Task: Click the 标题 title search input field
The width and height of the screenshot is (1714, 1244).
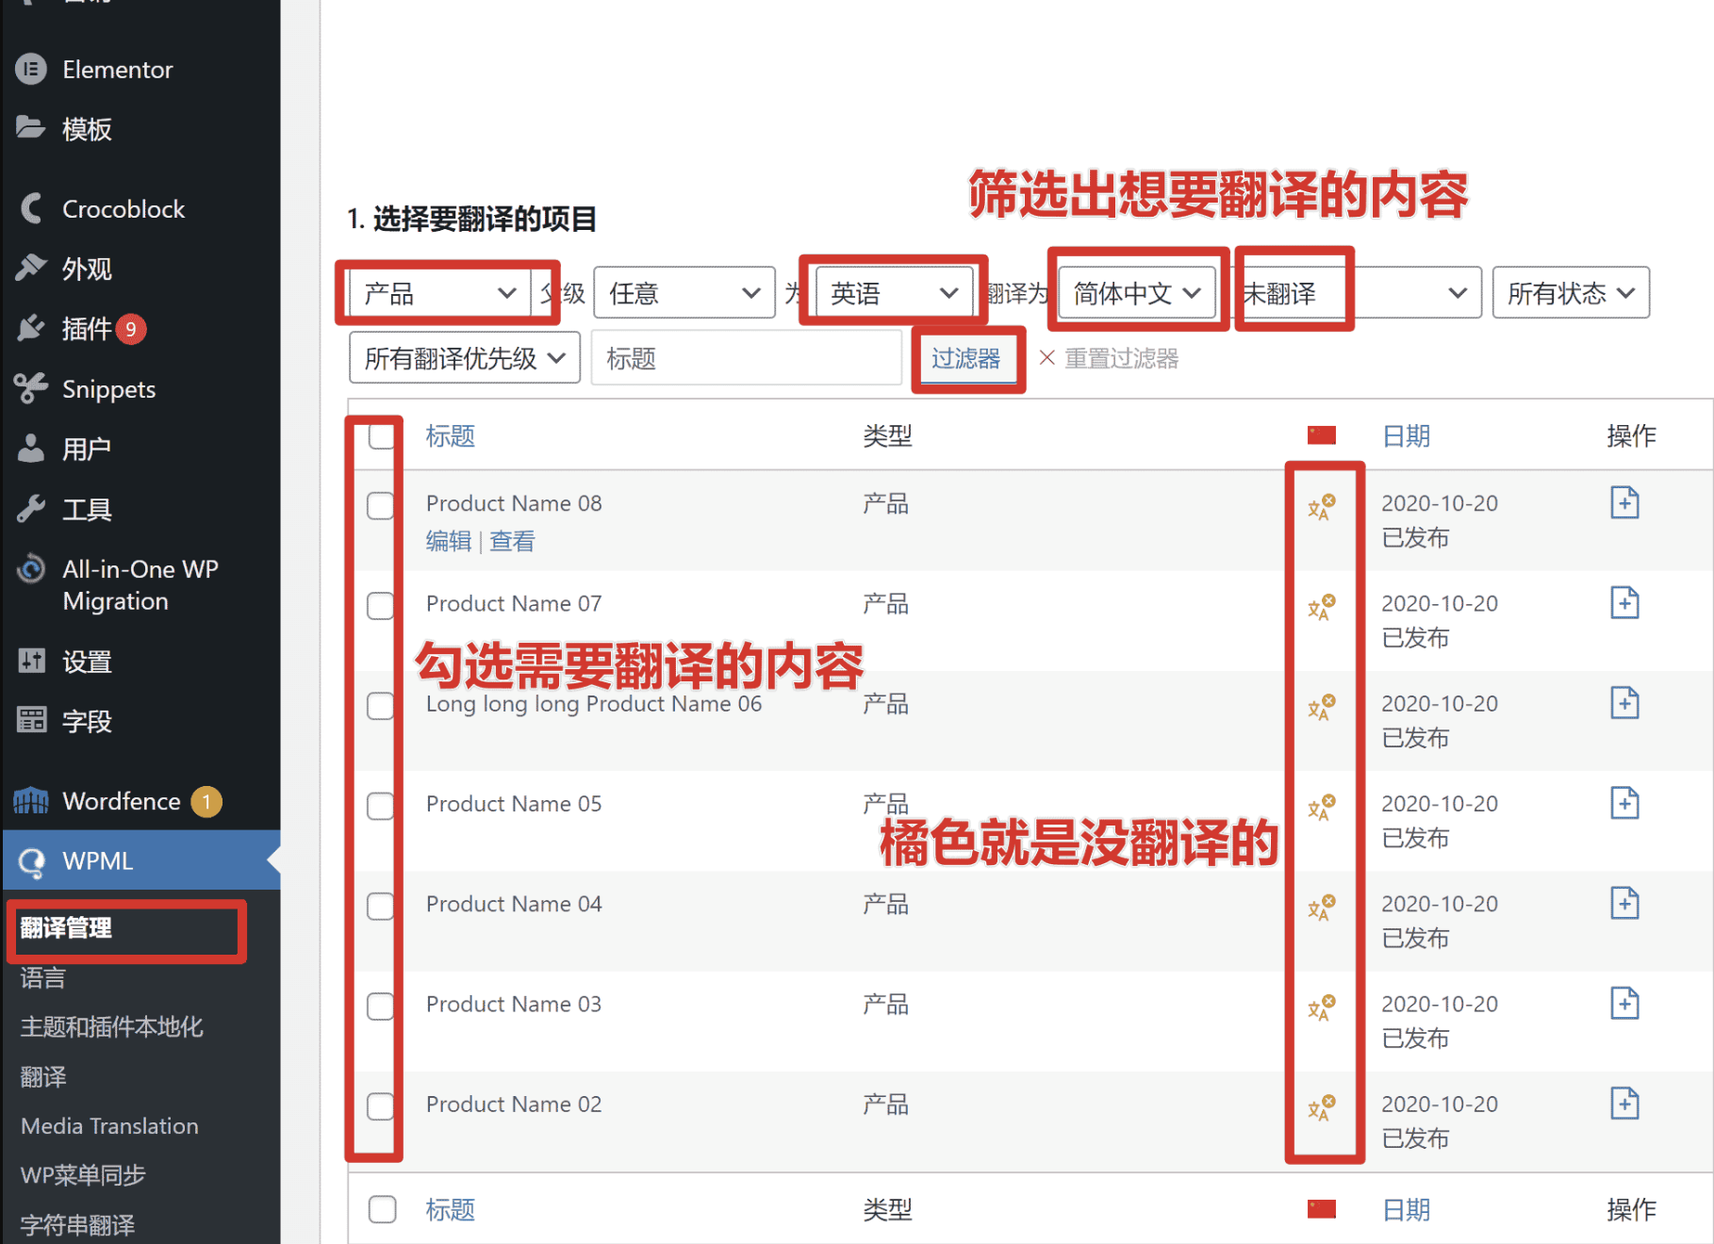Action: click(x=745, y=358)
